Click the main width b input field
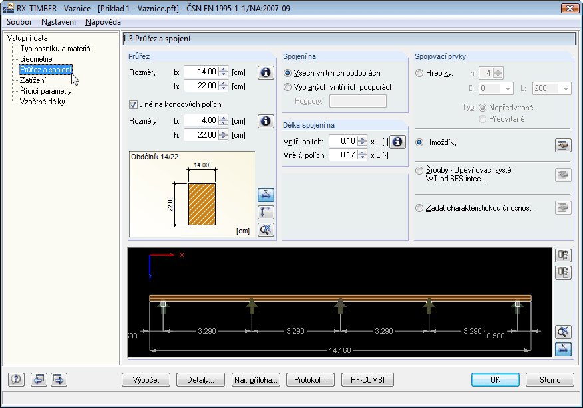The image size is (583, 408). pos(201,72)
